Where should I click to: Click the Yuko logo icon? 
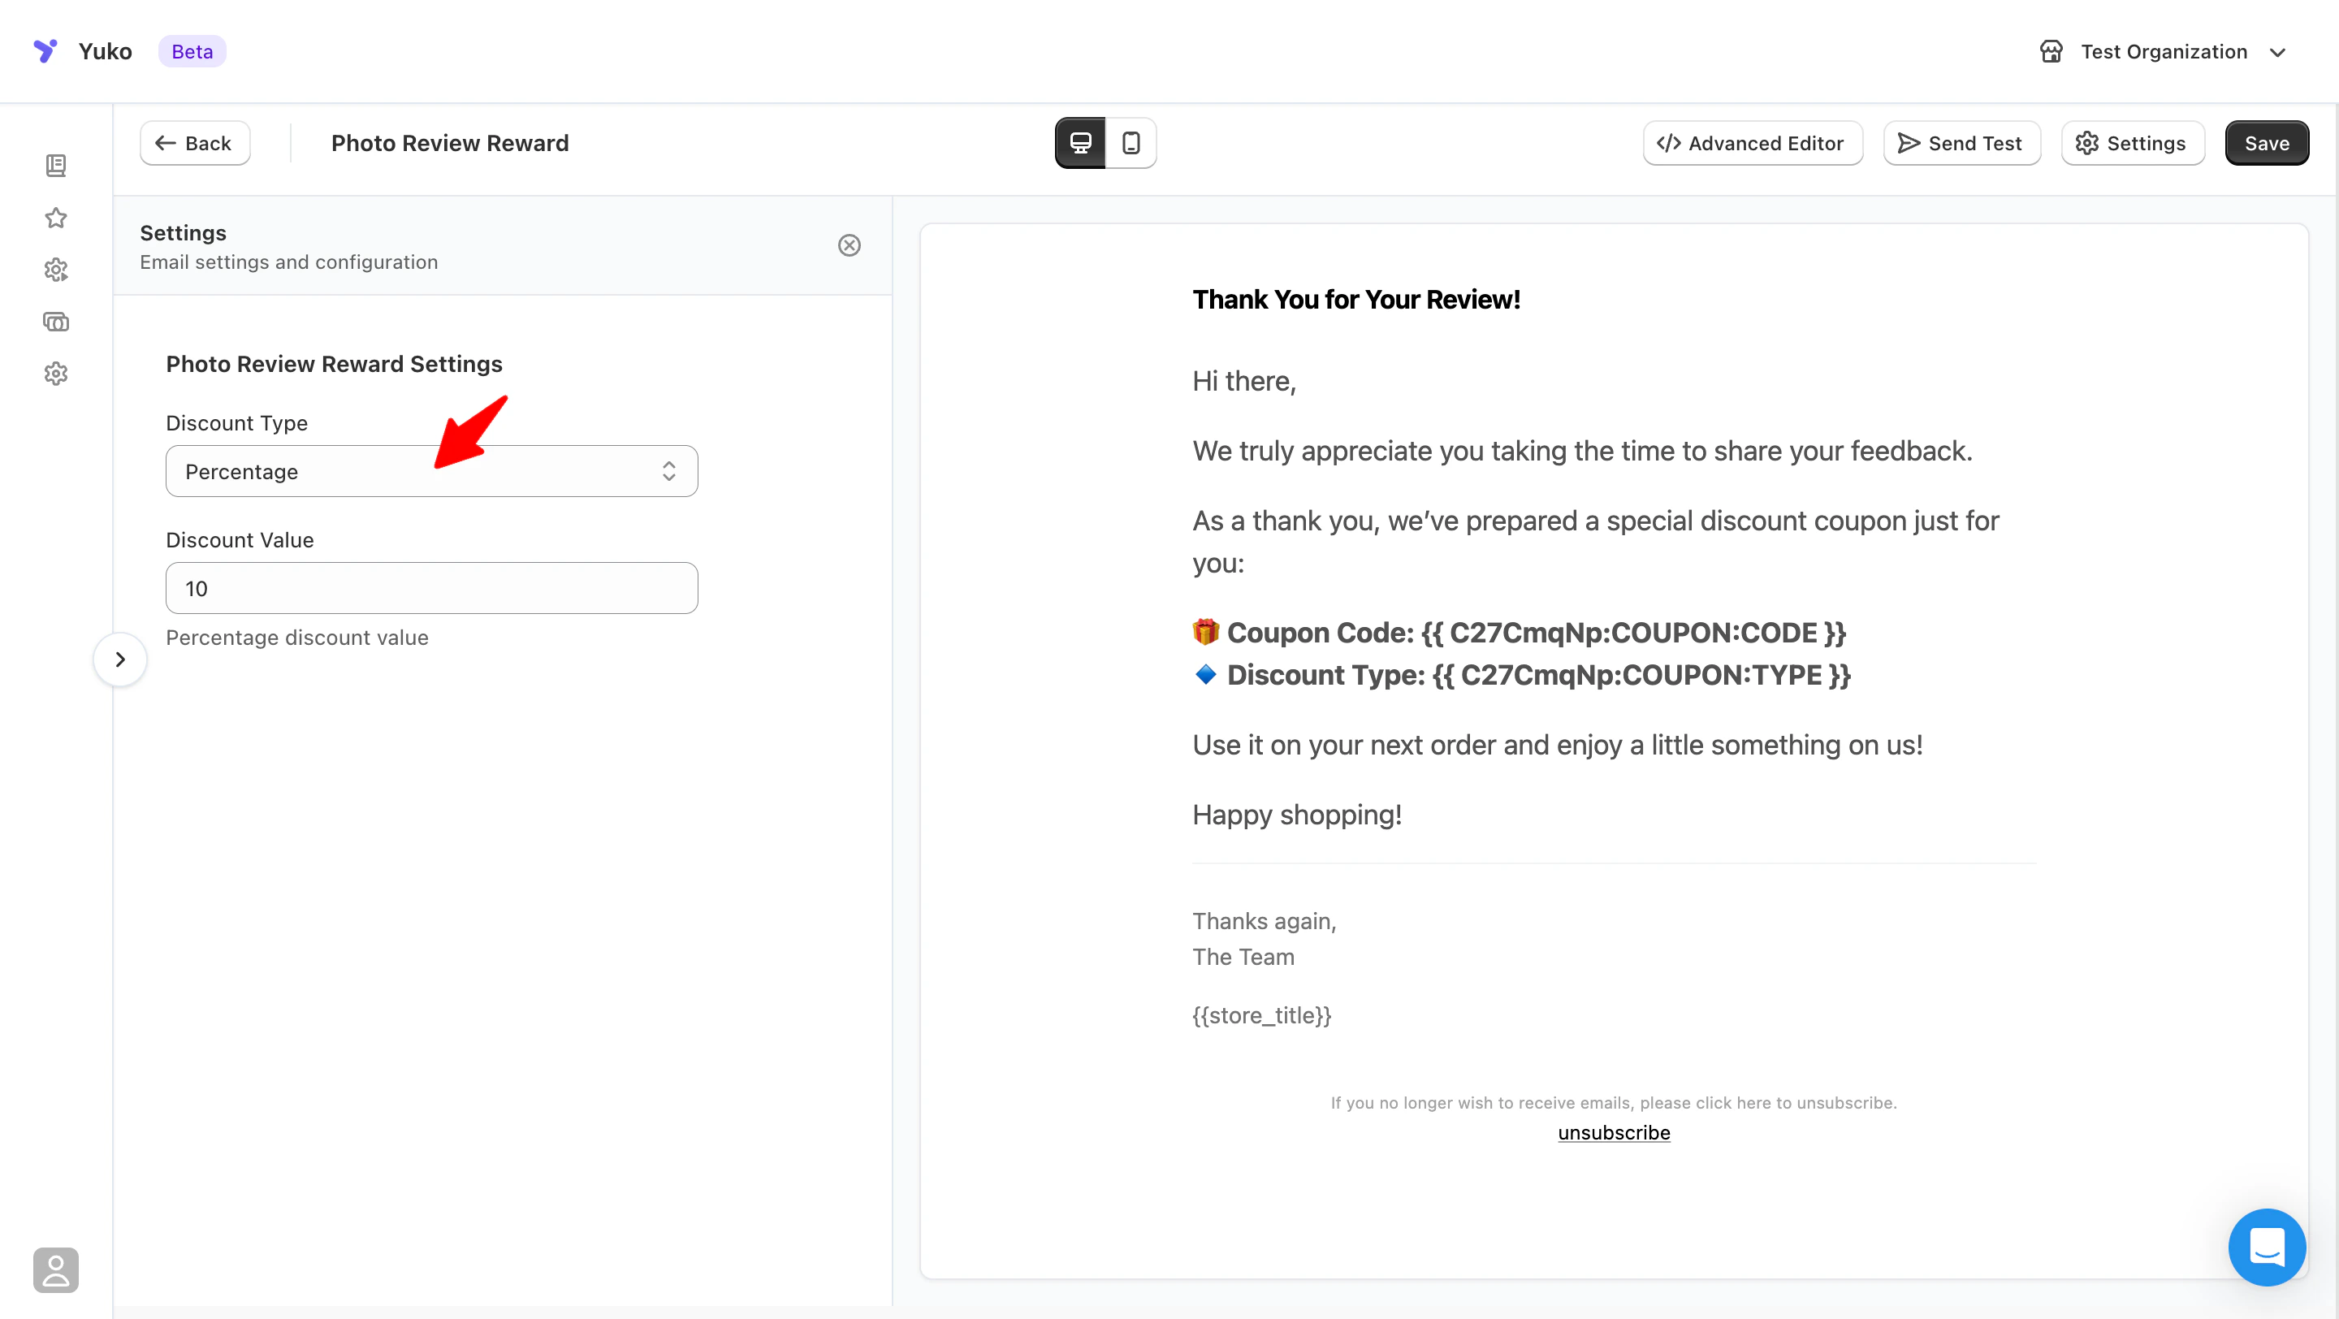click(x=45, y=51)
